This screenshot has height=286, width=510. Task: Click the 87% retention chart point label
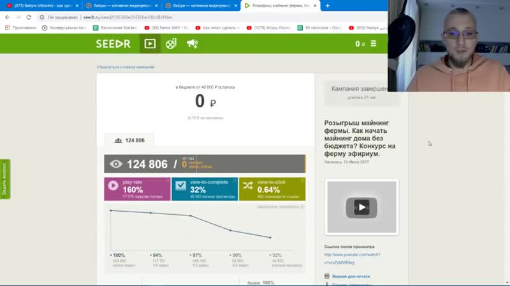pos(196,255)
